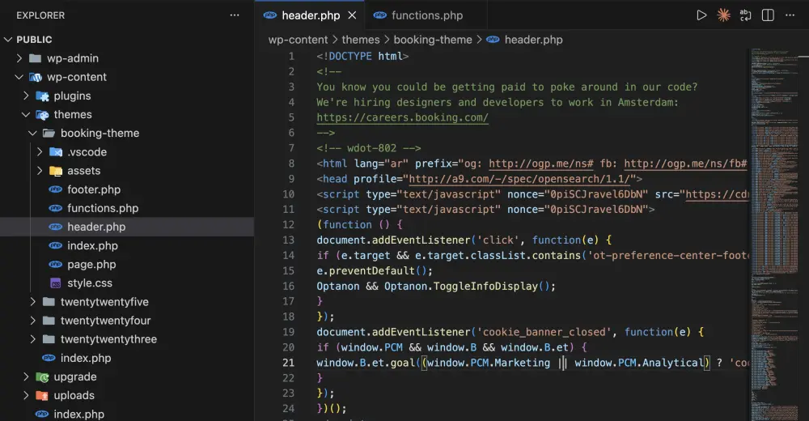Screen dimensions: 809x421
Task: Click the .vscode folder icon
Action: pos(56,152)
